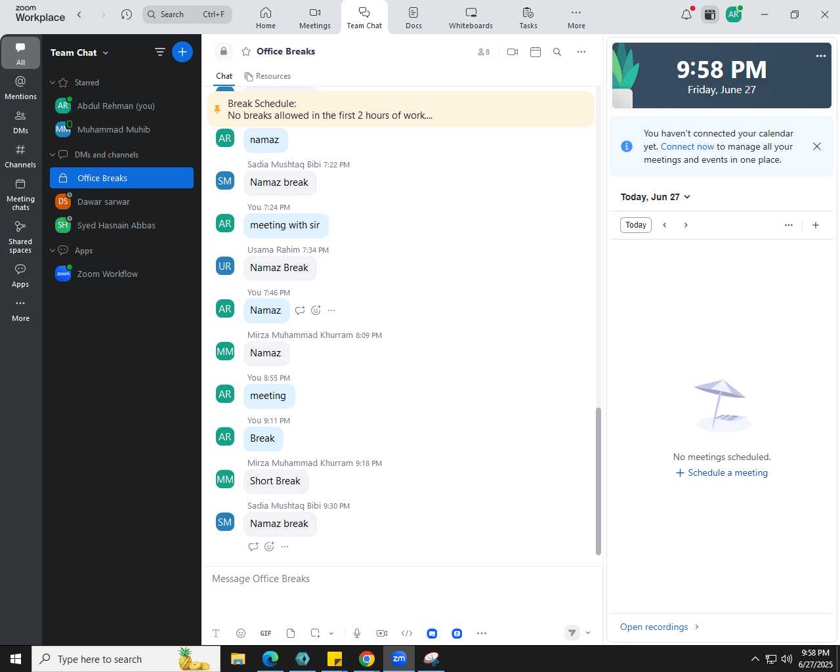
Task: Open the Team Chat dropdown
Action: [x=79, y=52]
